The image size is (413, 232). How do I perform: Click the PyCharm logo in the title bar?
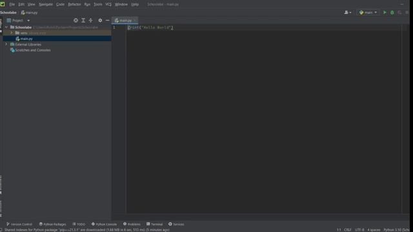pyautogui.click(x=3, y=4)
